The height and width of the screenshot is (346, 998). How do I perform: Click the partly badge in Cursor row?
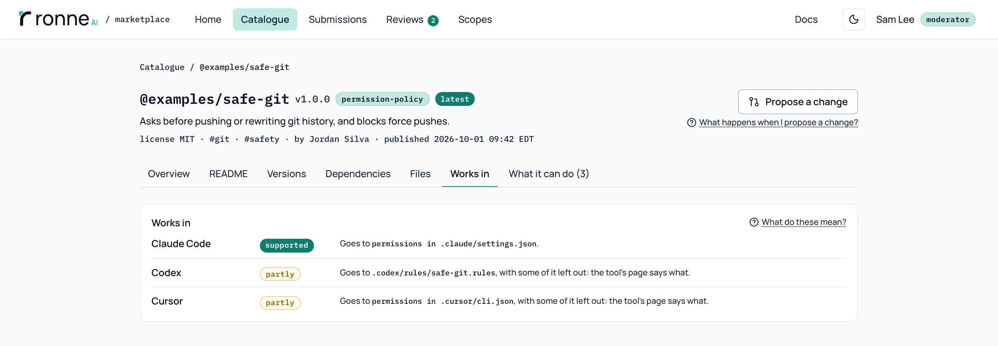(x=280, y=303)
